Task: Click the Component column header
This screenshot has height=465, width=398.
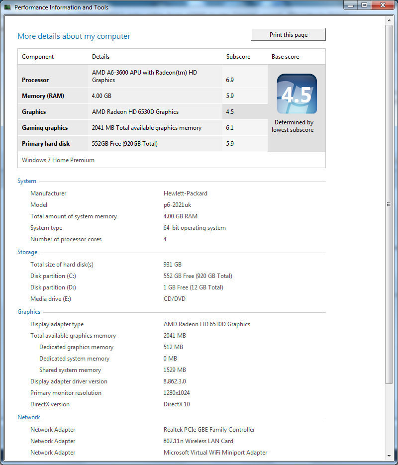Action: (38, 57)
